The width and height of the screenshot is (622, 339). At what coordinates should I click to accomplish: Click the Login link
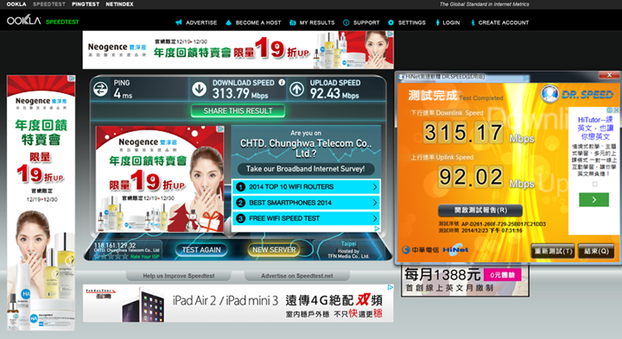click(x=447, y=22)
